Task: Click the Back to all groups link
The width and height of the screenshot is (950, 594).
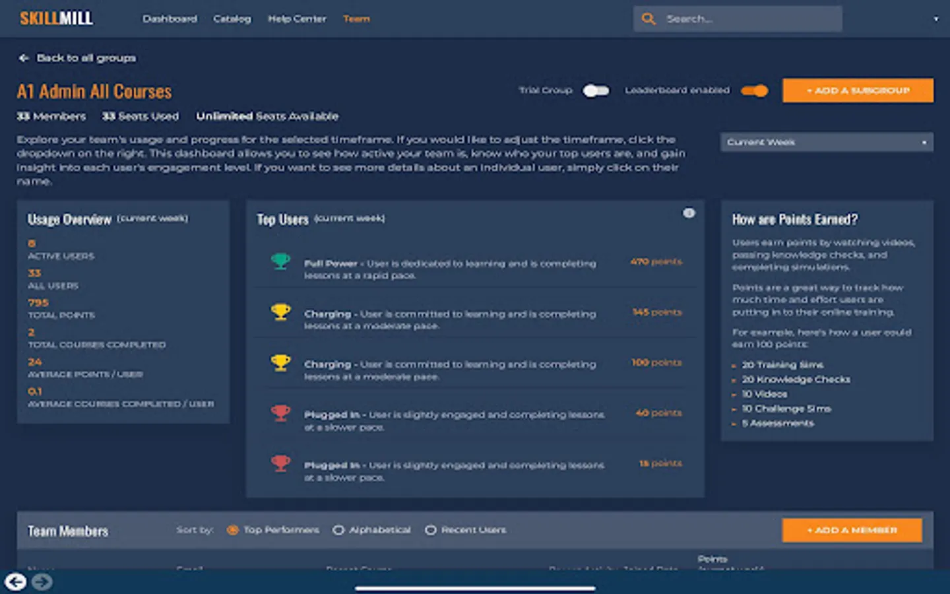Action: tap(86, 58)
